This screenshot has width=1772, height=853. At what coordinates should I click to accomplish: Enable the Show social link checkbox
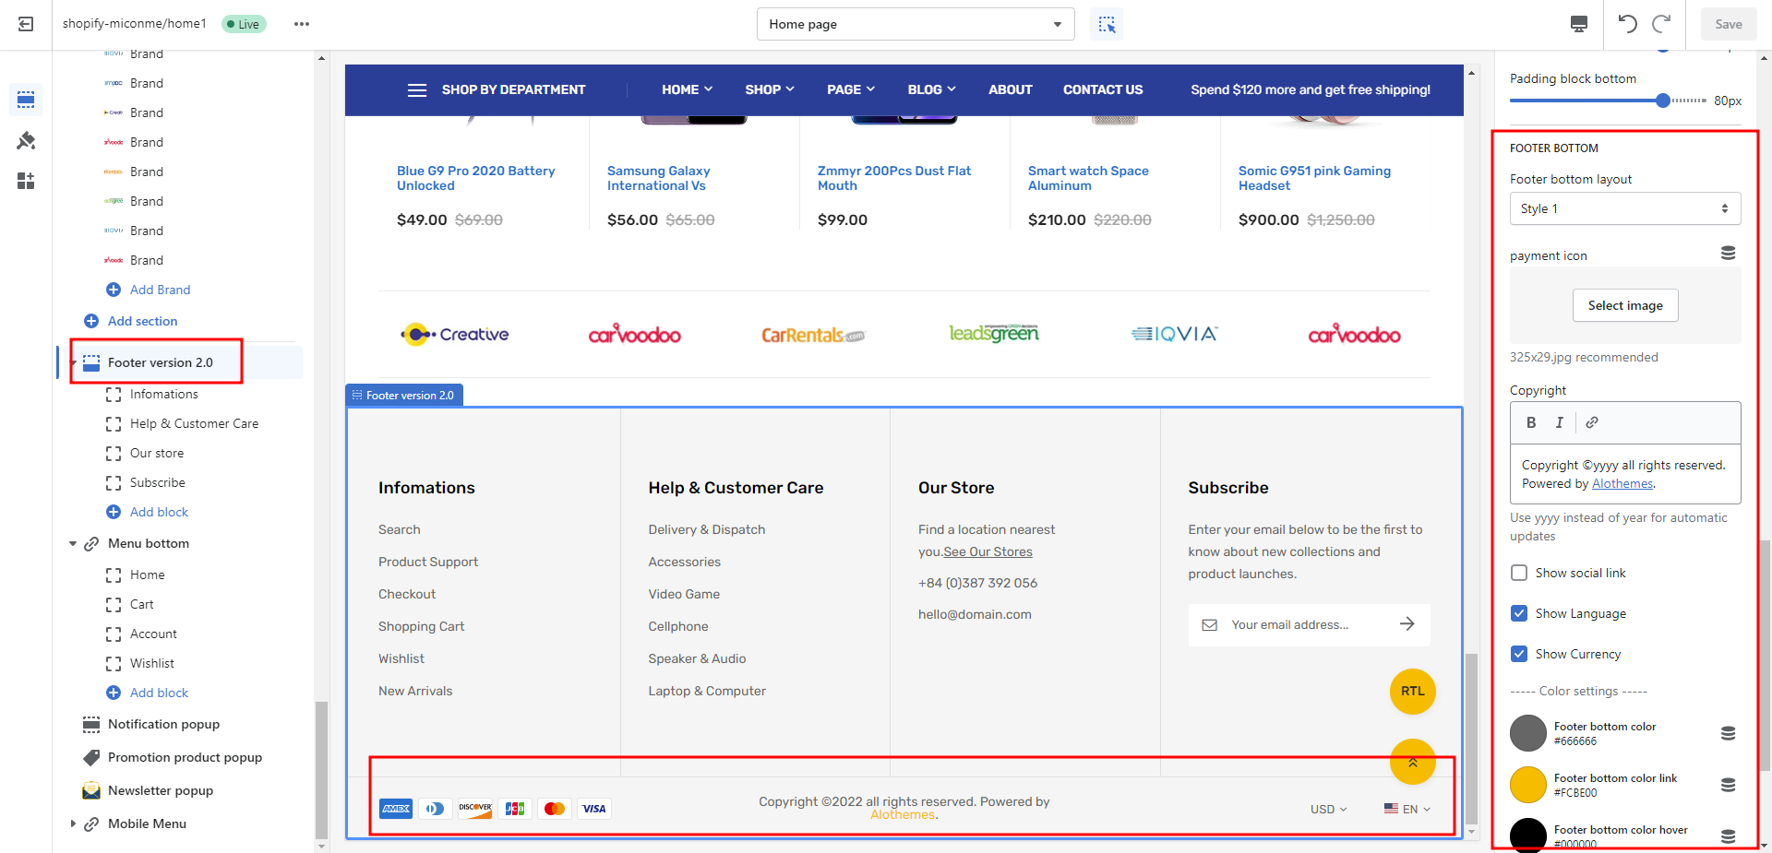click(x=1519, y=573)
